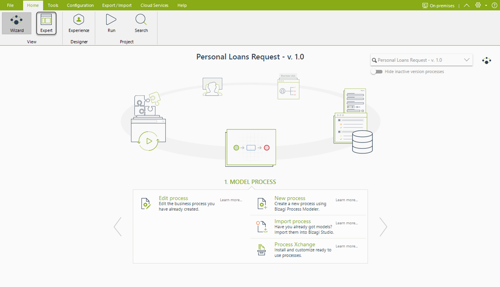
Task: Select the business rules step icon
Action: click(289, 86)
